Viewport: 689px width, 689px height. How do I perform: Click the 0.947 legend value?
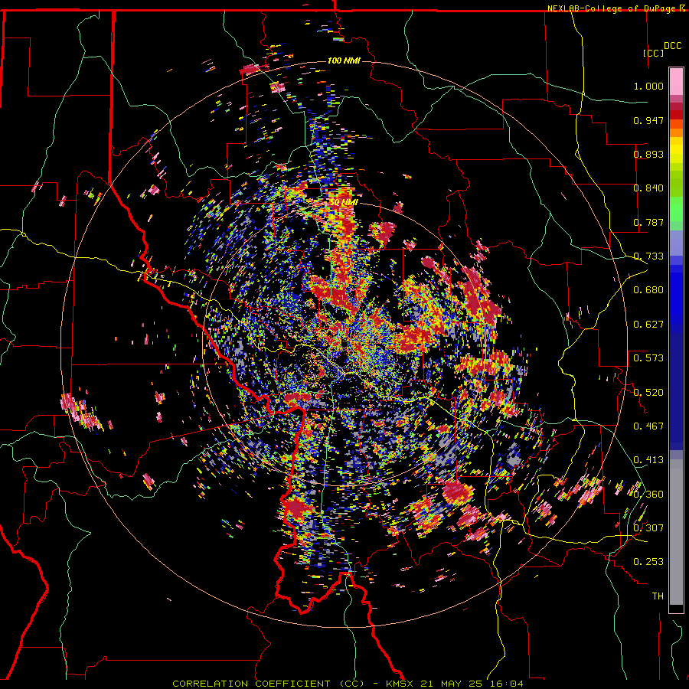point(648,120)
